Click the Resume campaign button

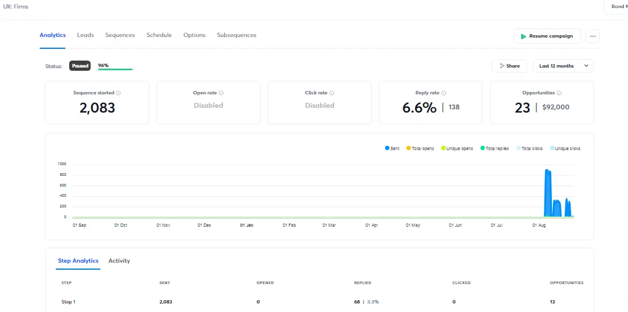coord(548,36)
